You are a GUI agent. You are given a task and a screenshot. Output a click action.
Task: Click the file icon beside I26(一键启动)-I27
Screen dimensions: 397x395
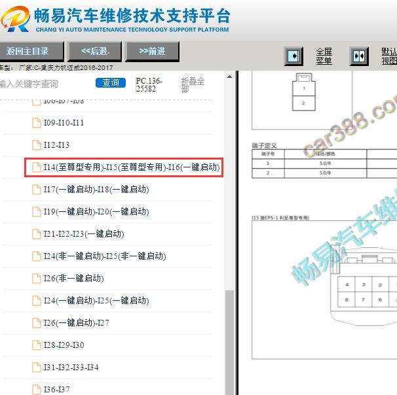click(37, 323)
